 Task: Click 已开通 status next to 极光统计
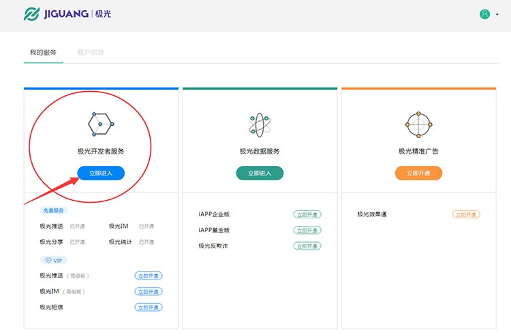[146, 242]
